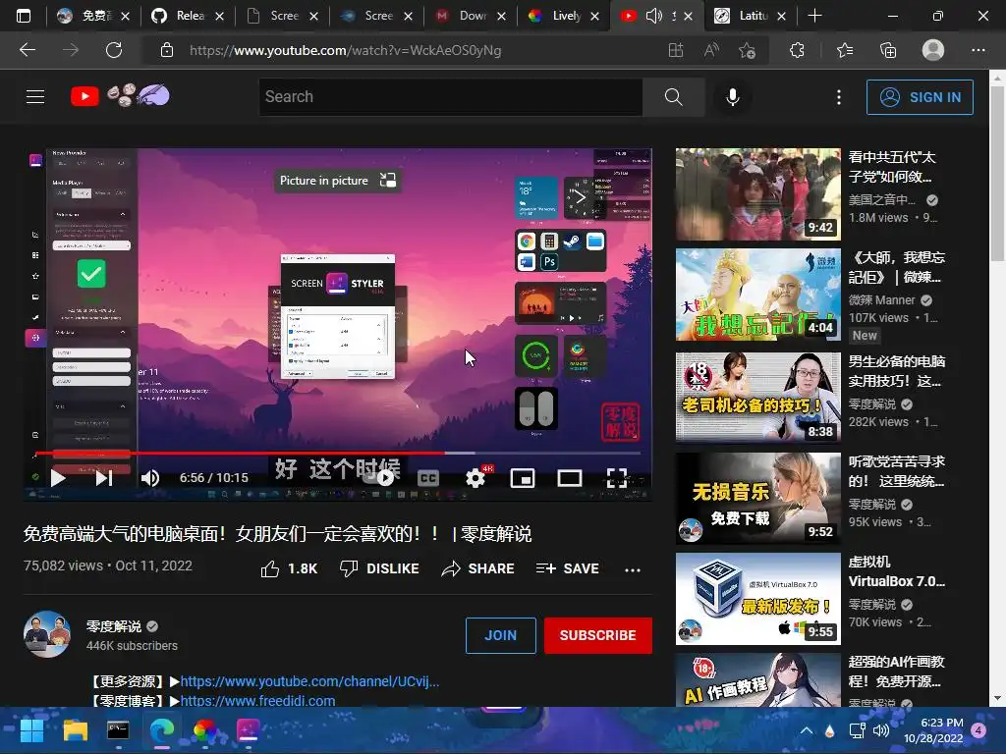The width and height of the screenshot is (1006, 754).
Task: Skip to next video
Action: point(104,478)
